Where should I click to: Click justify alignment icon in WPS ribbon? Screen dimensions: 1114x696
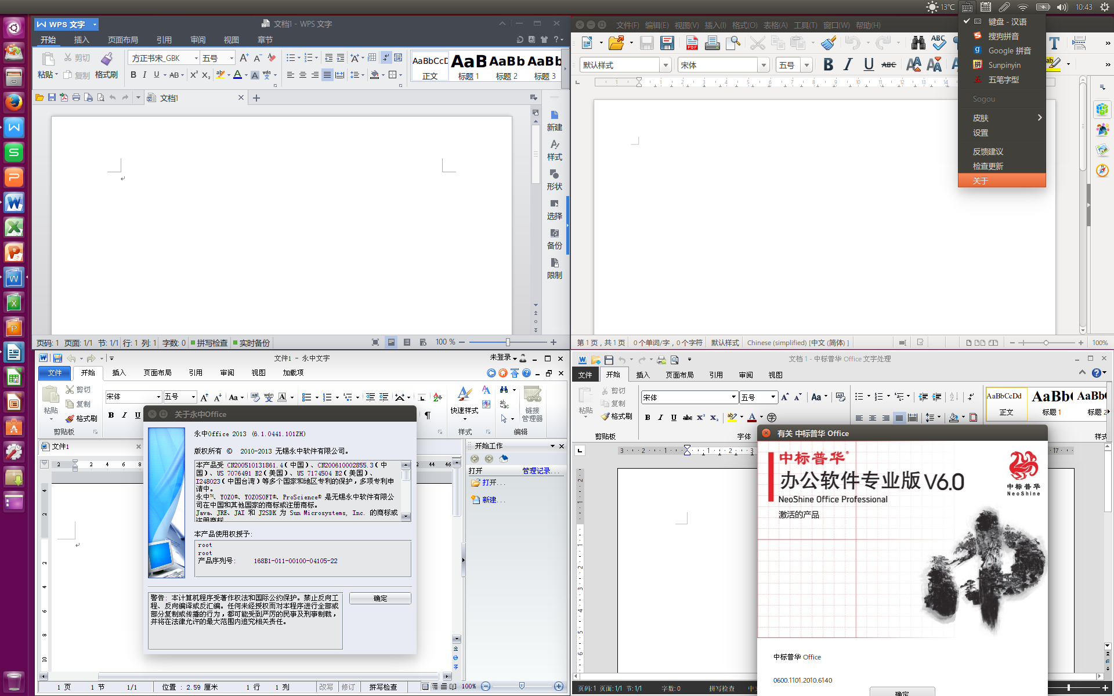coord(327,75)
